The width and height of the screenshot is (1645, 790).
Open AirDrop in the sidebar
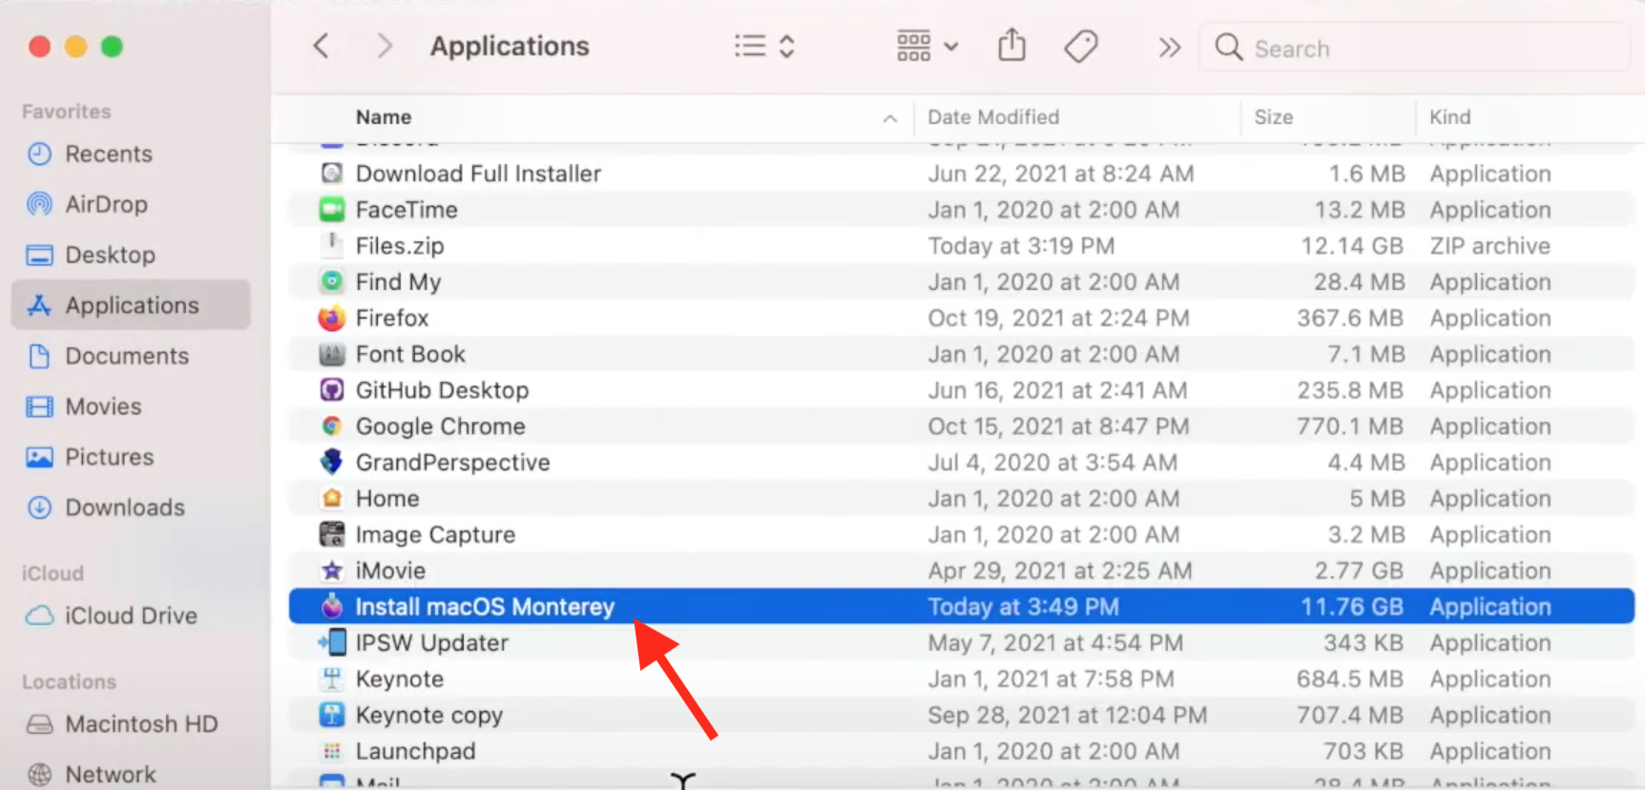(x=106, y=204)
